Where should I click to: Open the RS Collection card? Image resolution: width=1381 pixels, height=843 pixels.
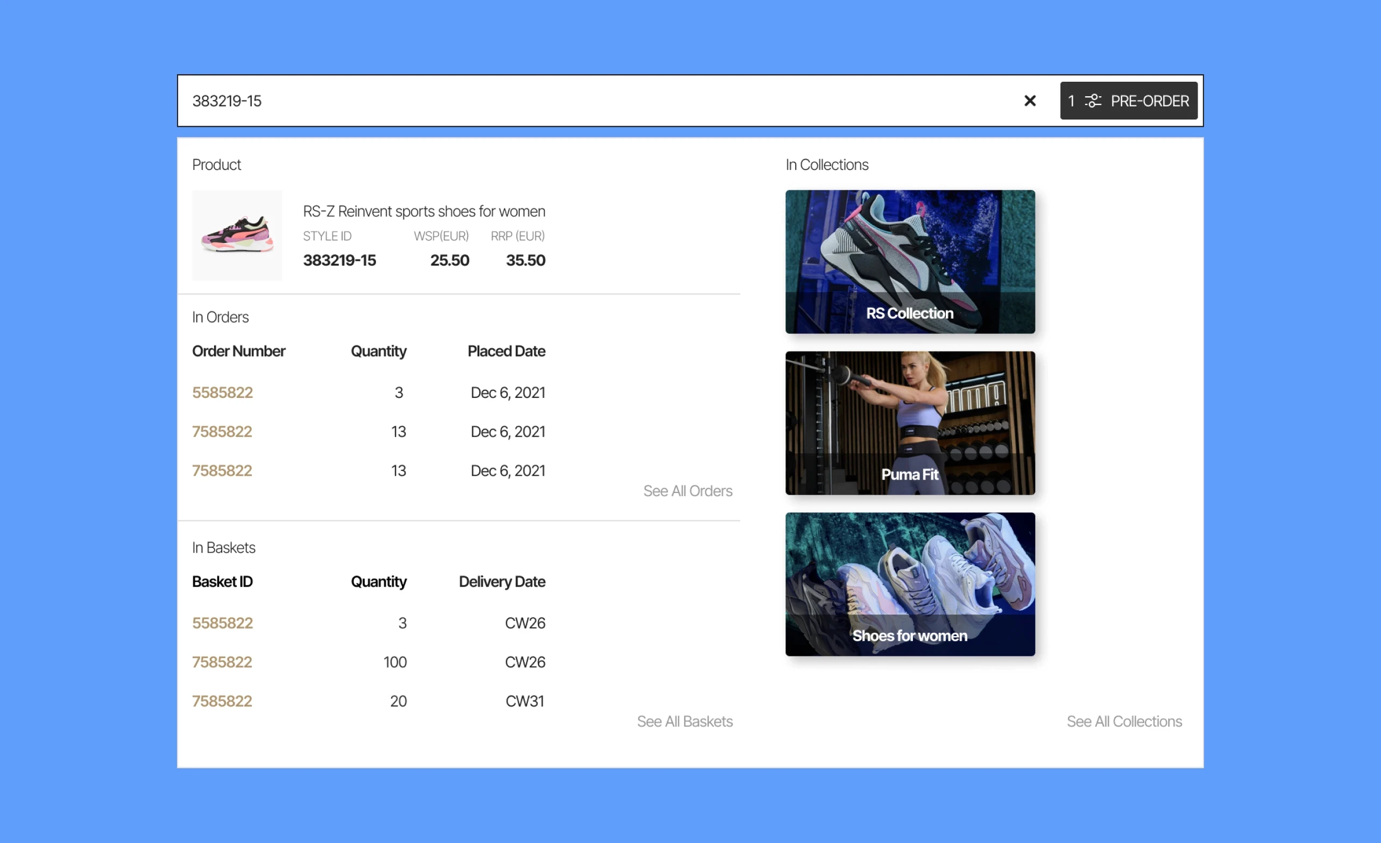[x=910, y=262]
